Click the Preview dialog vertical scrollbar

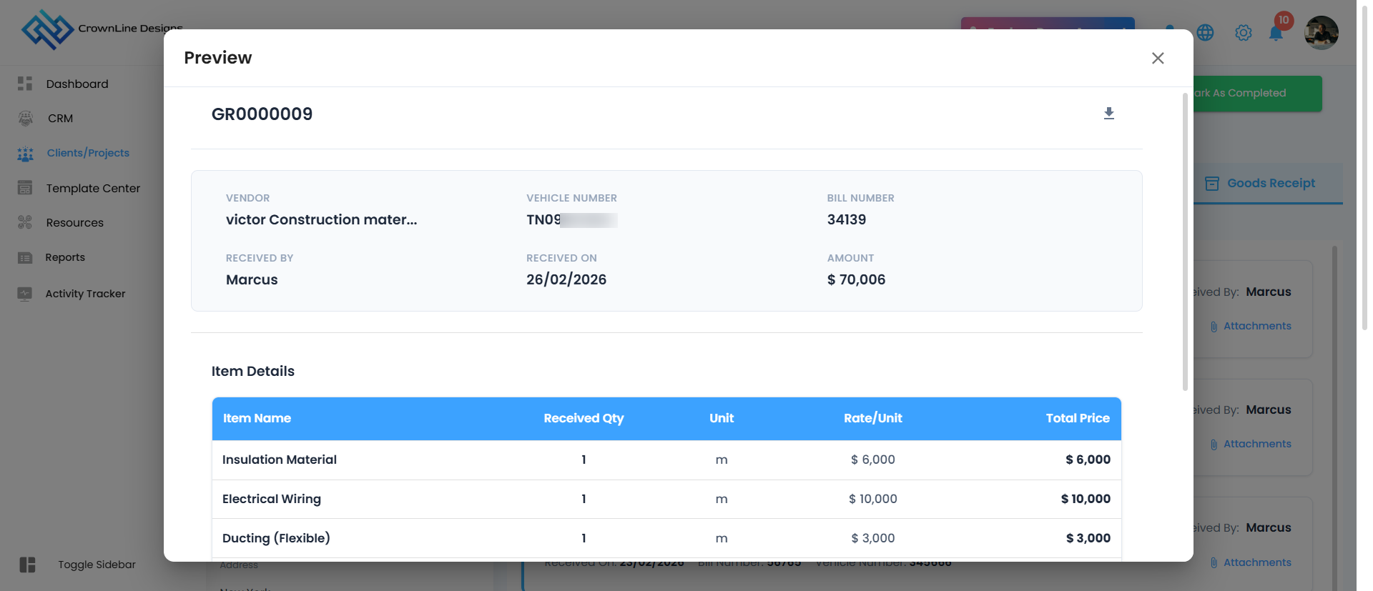pos(1185,242)
